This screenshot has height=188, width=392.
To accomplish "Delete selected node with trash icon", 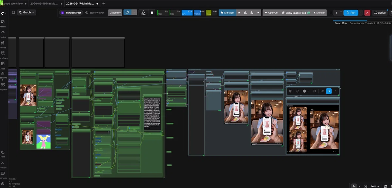I will coord(290,91).
